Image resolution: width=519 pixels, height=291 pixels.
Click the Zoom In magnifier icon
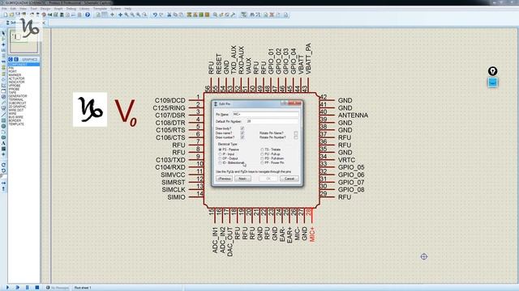pos(127,15)
